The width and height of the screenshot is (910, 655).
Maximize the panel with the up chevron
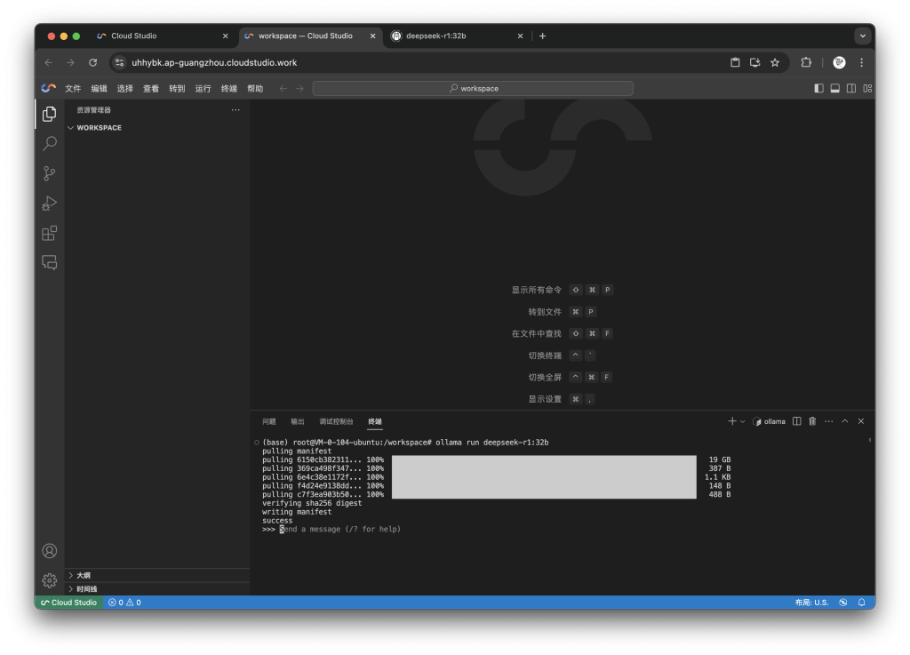(x=845, y=421)
